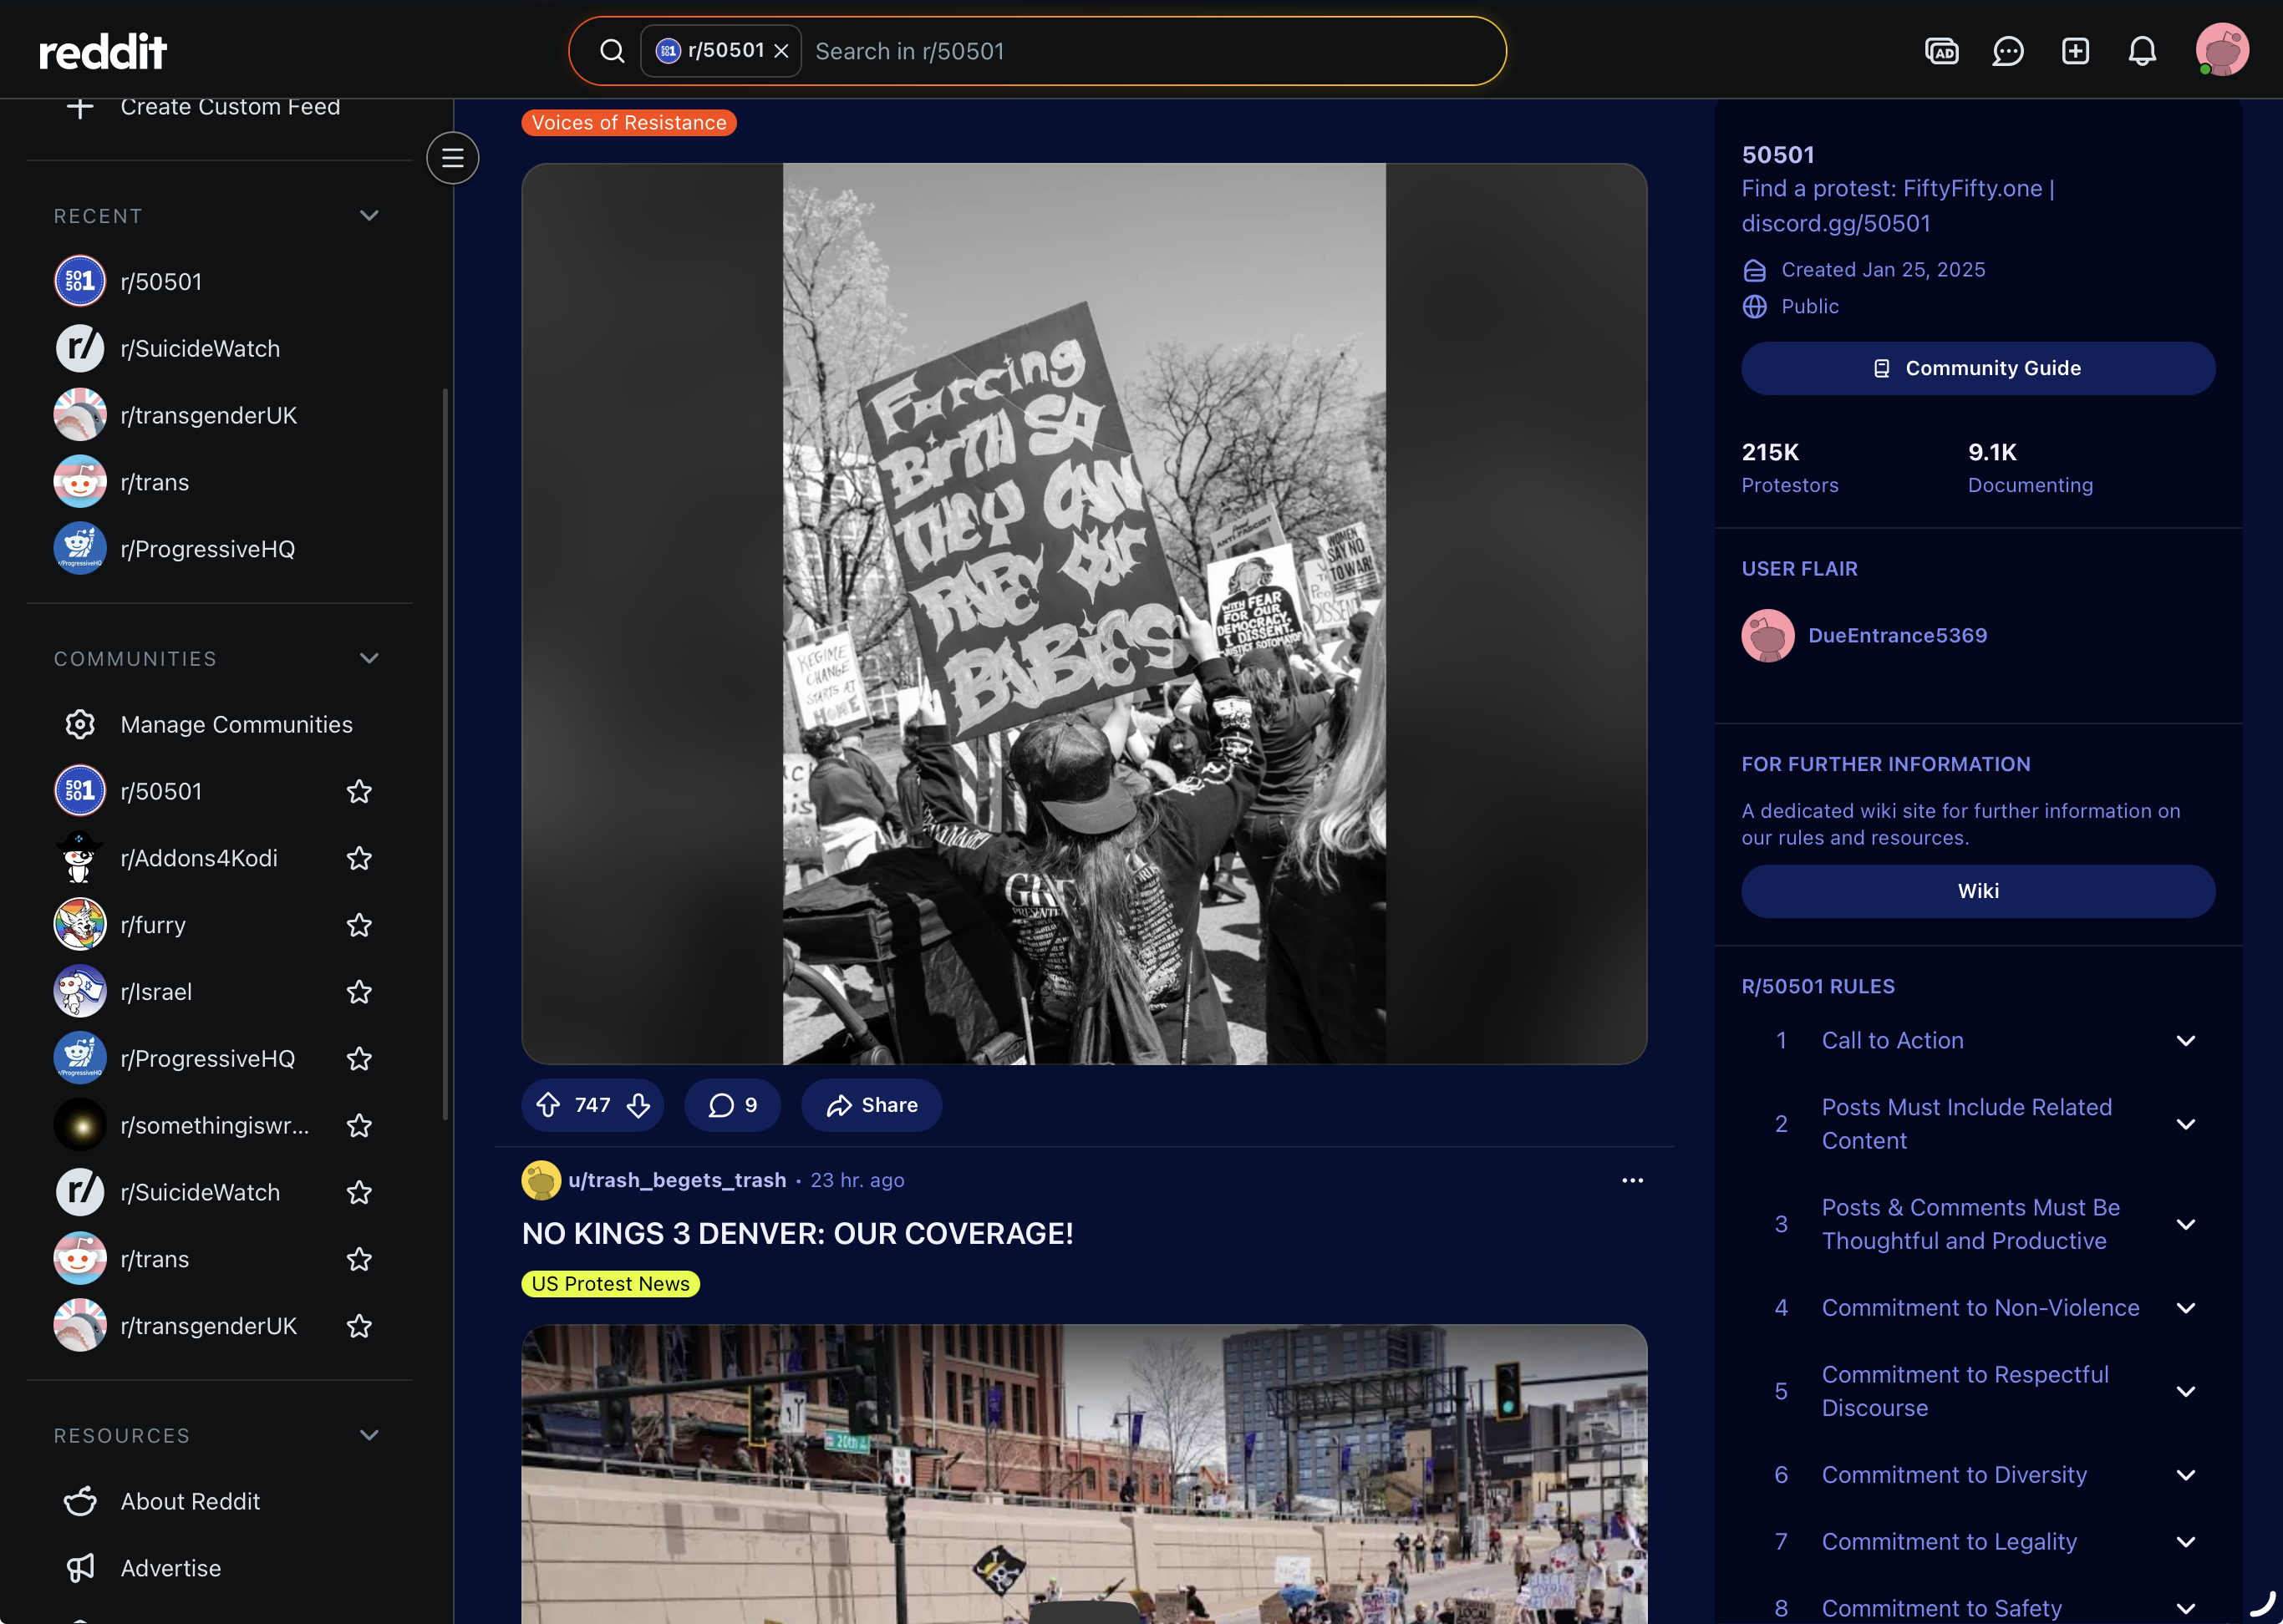Click the Community Guide button
2283x1624 pixels.
tap(1977, 368)
